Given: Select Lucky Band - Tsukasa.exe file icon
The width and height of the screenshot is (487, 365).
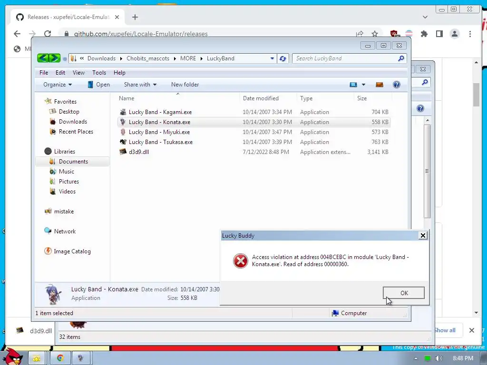Looking at the screenshot, I should (x=123, y=142).
